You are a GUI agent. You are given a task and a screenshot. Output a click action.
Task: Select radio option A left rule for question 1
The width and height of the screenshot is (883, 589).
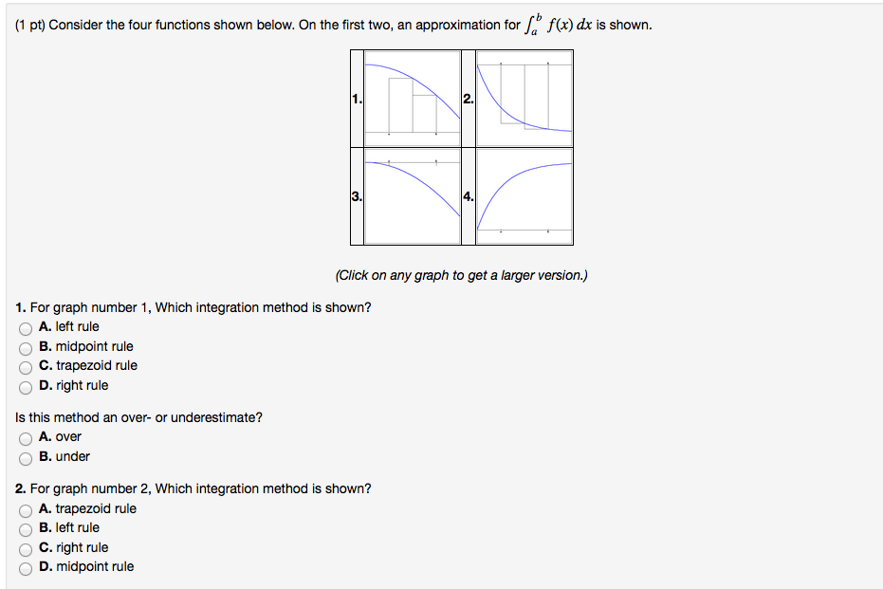pos(25,326)
